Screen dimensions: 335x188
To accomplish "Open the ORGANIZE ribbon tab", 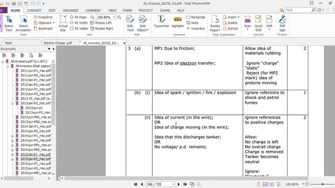I will (71, 10).
